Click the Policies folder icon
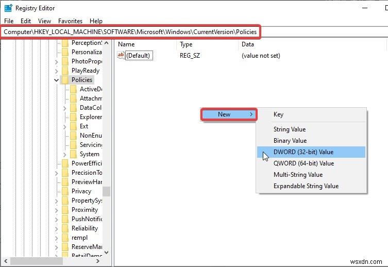 pyautogui.click(x=65, y=80)
